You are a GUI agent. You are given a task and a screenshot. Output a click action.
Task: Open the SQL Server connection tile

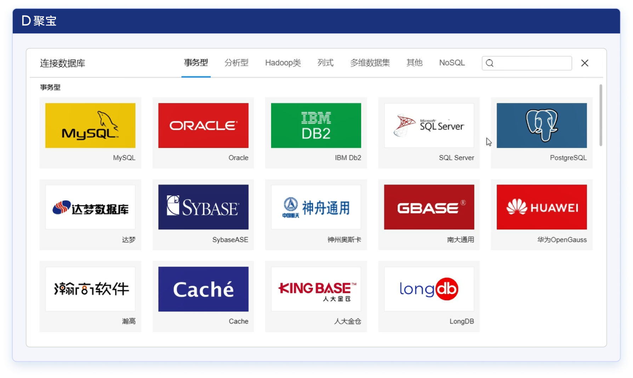tap(429, 125)
